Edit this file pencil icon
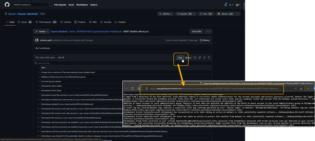Screen dimensions: 315x141 tap(204, 58)
